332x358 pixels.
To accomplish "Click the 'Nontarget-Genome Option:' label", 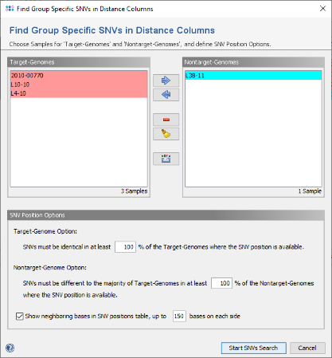I will 50,268.
